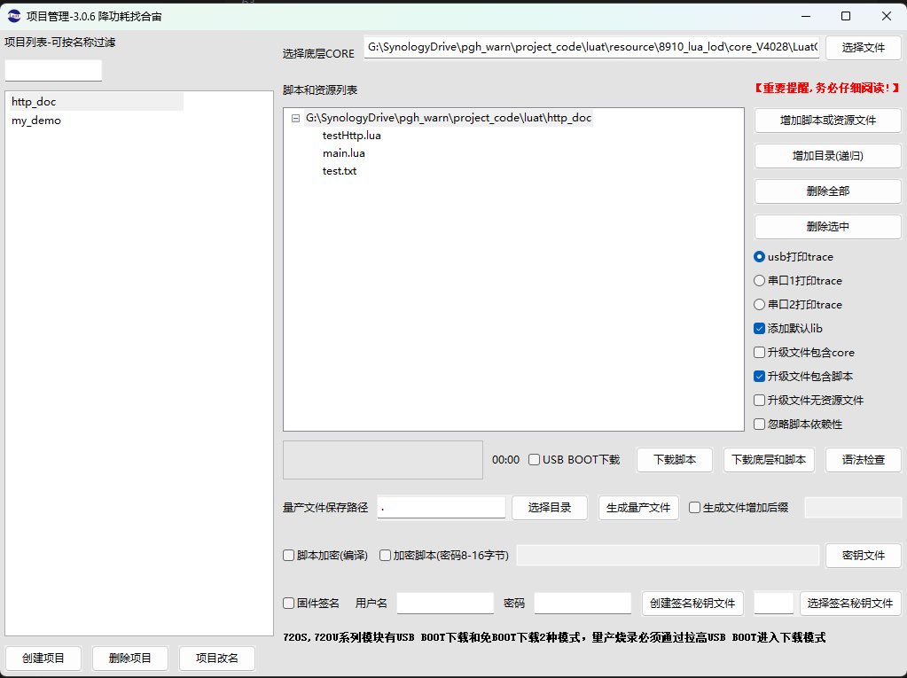Image resolution: width=907 pixels, height=678 pixels.
Task: Choose 串口1打印trace radio option
Action: (759, 281)
